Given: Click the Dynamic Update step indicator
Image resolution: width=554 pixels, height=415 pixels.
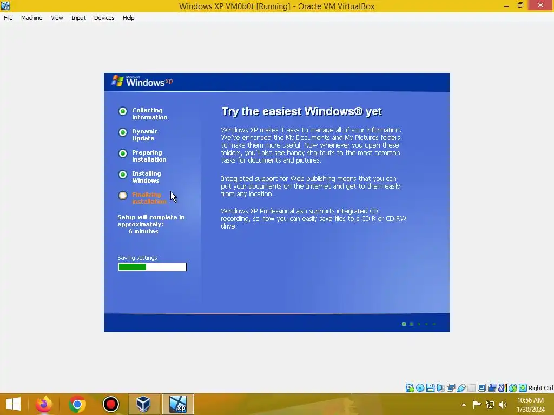Looking at the screenshot, I should [123, 132].
